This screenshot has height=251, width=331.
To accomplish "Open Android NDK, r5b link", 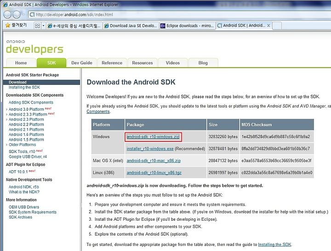I will click(23, 187).
